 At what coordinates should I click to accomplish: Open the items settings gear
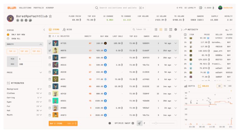pos(176,30)
